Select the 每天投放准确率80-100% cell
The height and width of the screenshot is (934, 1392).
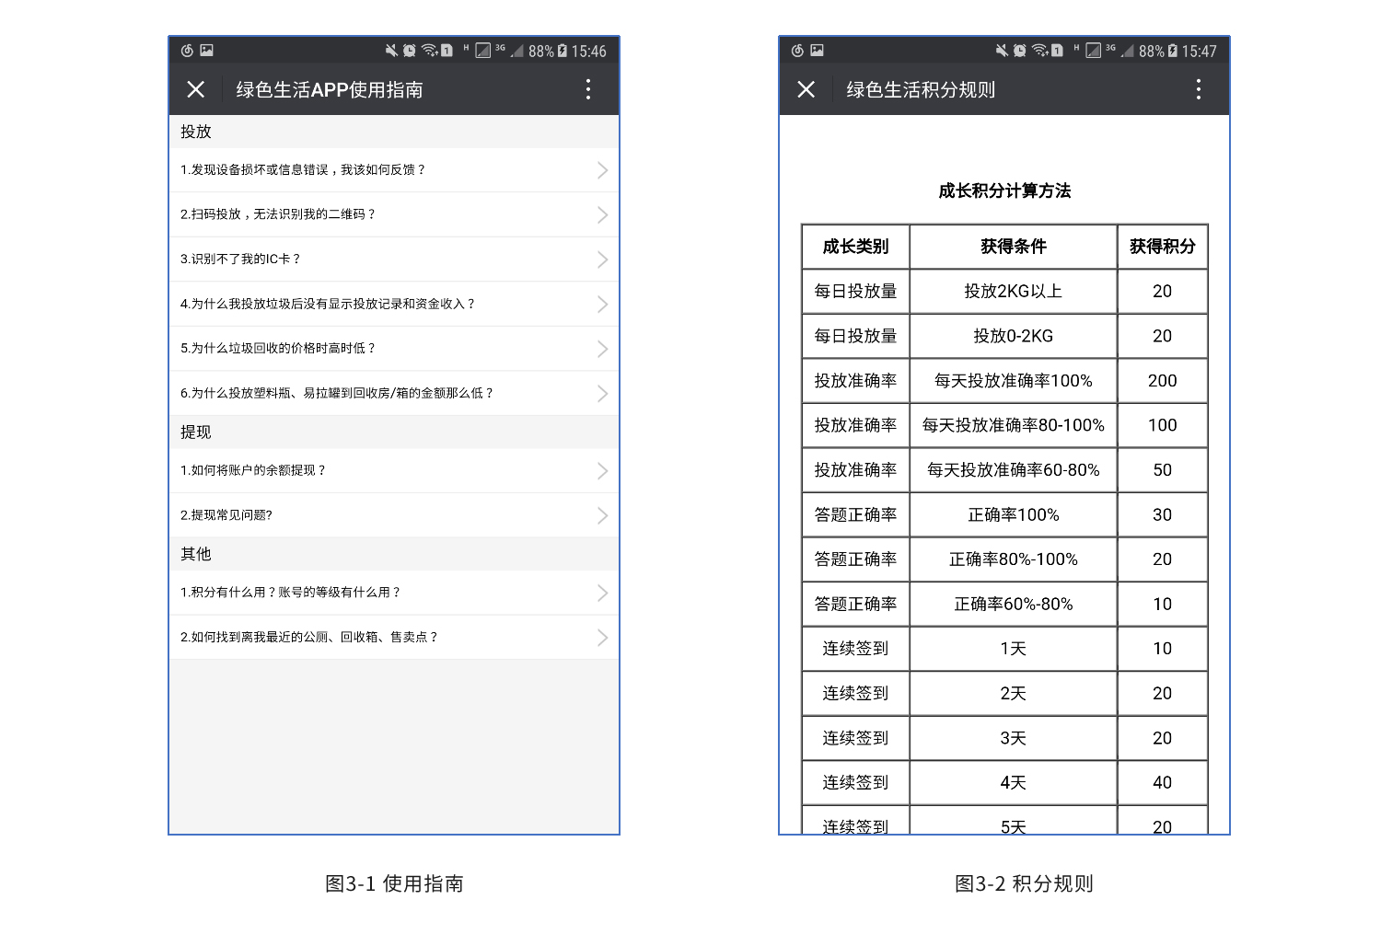(x=1014, y=425)
